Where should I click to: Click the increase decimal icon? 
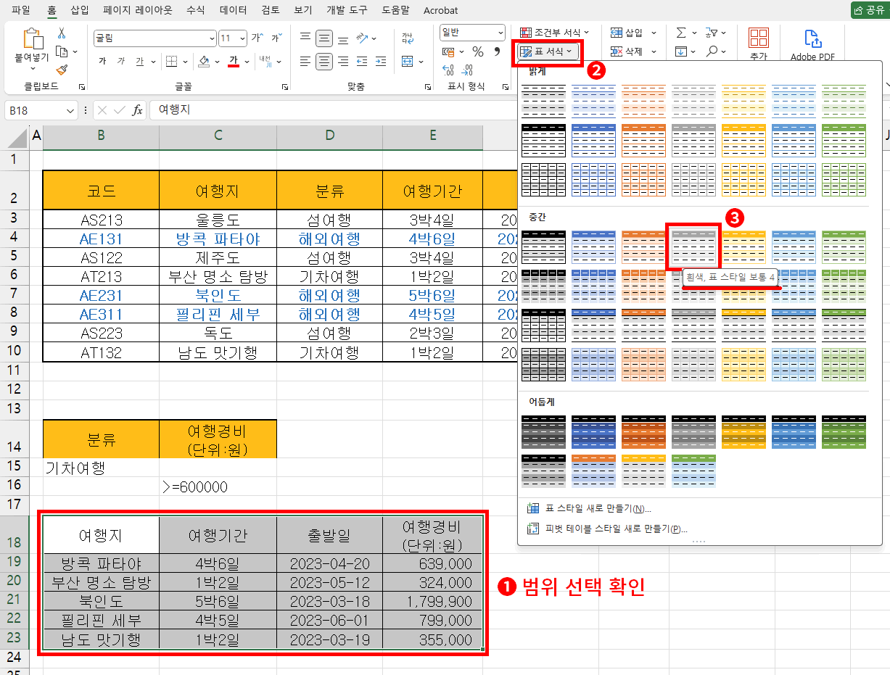(448, 70)
